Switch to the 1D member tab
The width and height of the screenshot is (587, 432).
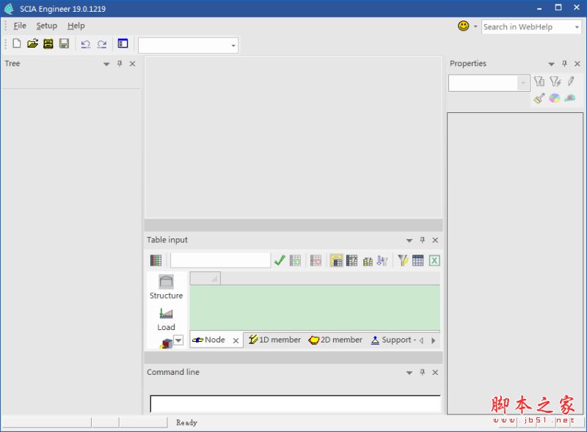pyautogui.click(x=274, y=340)
